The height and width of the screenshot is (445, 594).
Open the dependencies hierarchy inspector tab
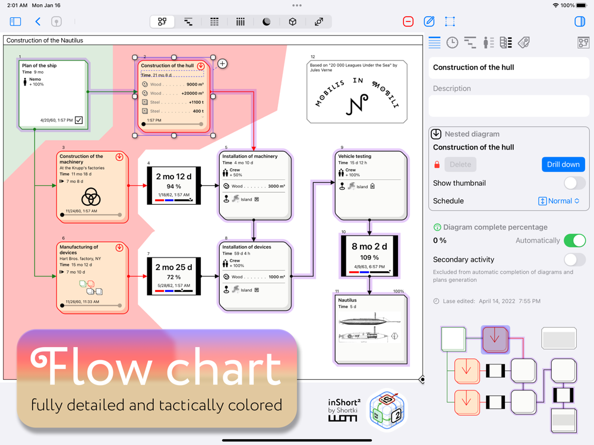(470, 42)
